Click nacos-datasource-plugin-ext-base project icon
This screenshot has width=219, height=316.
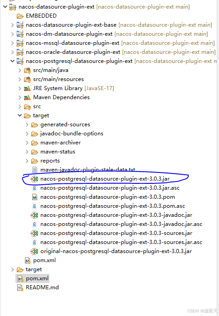tap(20, 25)
